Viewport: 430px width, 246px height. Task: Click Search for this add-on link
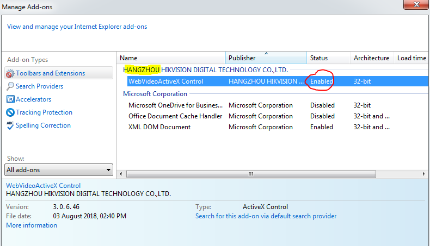click(266, 216)
